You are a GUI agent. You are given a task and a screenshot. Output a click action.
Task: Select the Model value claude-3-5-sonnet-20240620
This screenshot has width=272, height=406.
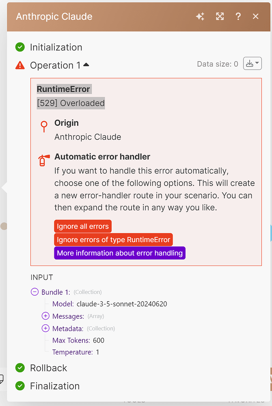121,304
